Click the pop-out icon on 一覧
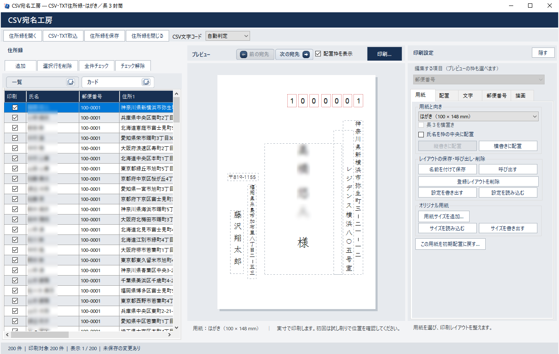 [70, 82]
